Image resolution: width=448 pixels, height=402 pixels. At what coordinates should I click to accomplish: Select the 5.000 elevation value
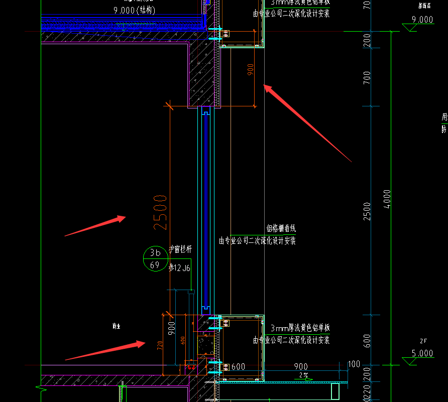click(x=422, y=353)
